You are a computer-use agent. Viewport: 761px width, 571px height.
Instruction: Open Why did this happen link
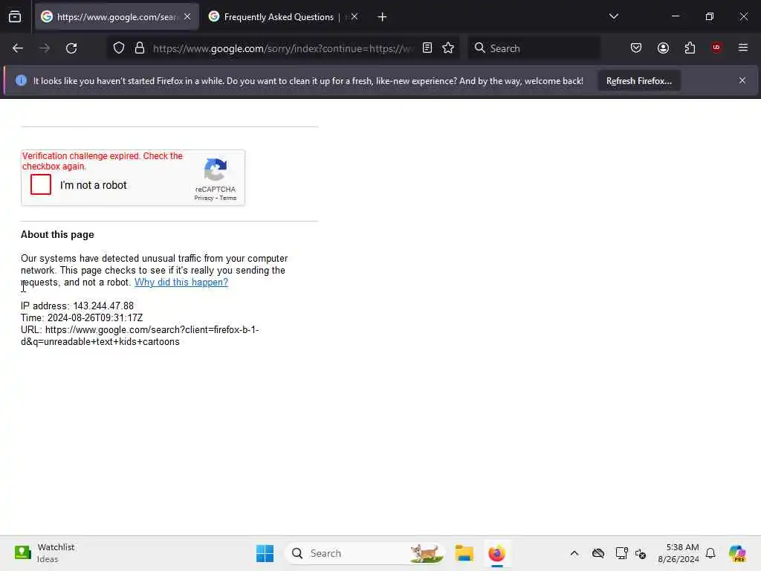pos(181,282)
